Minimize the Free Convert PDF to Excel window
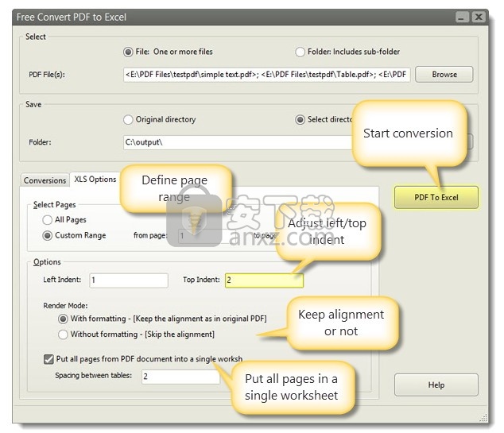The height and width of the screenshot is (433, 504). pyautogui.click(x=462, y=17)
